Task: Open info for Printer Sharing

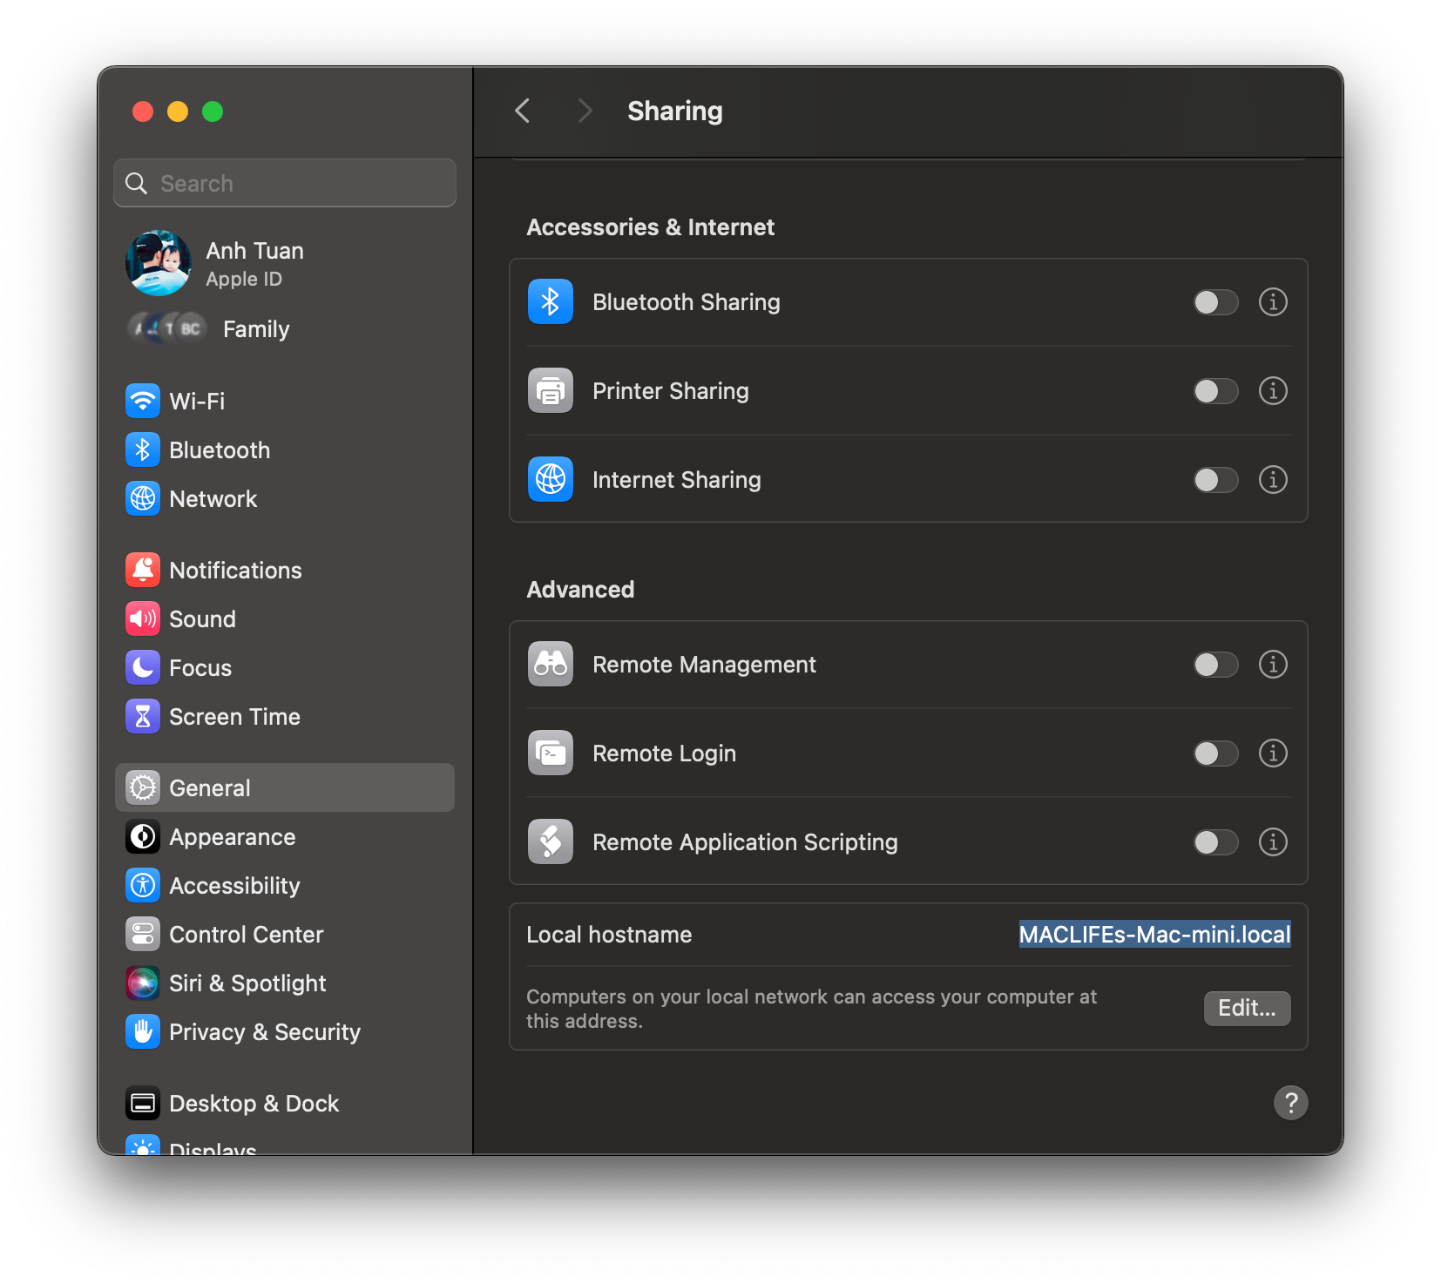Action: click(x=1273, y=391)
